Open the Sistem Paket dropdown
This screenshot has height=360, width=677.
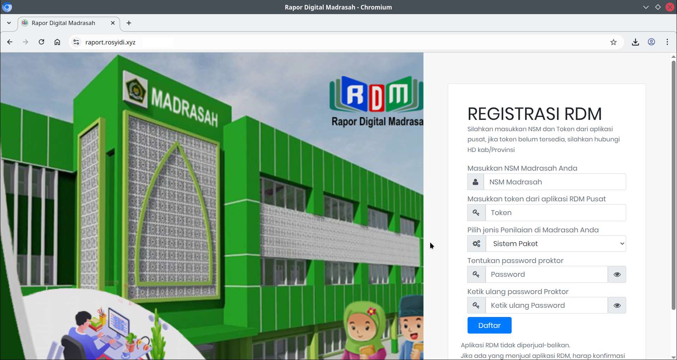click(555, 244)
